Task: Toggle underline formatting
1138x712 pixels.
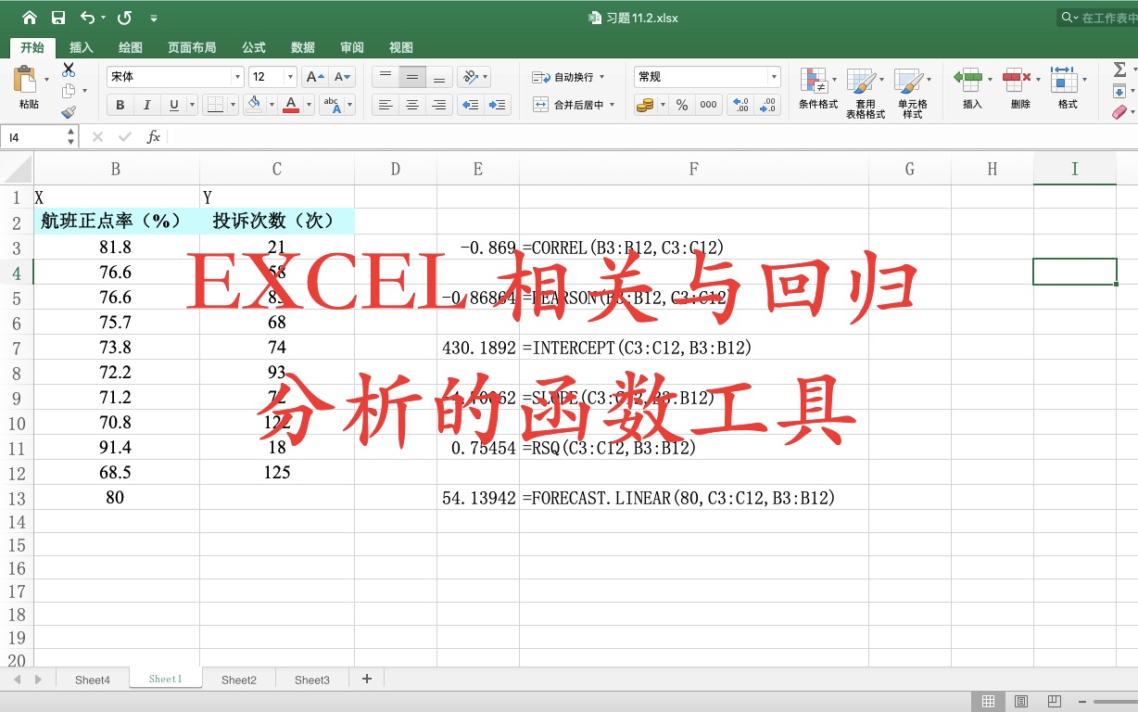Action: pos(171,105)
